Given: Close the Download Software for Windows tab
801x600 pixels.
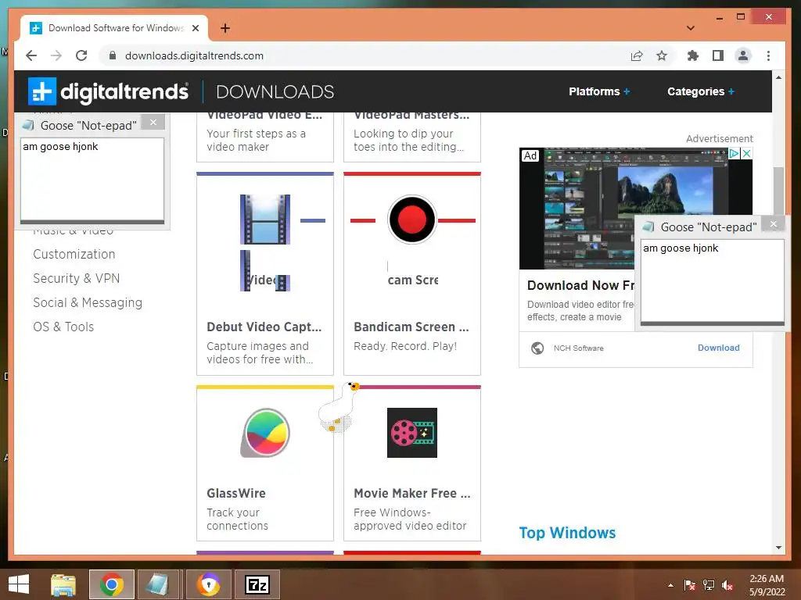Looking at the screenshot, I should (x=195, y=28).
